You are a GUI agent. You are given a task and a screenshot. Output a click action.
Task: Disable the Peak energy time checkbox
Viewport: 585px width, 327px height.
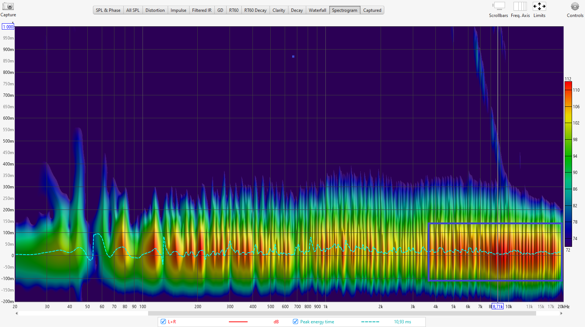[295, 322]
